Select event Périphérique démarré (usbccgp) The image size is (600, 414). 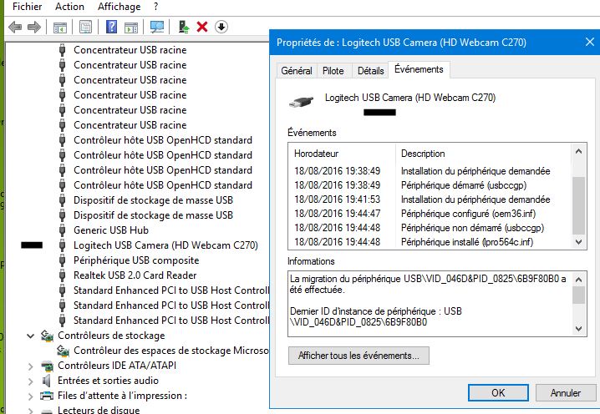(x=430, y=185)
